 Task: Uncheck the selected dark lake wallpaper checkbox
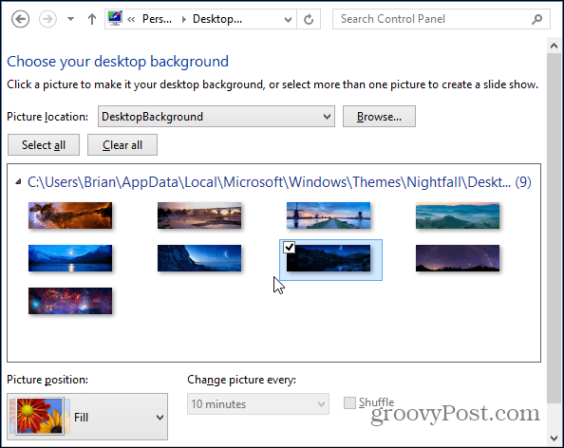tap(290, 248)
